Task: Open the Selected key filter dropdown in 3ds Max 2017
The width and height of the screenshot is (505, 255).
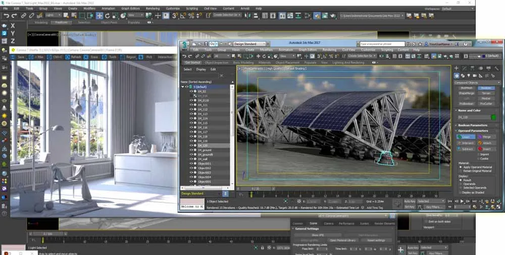Action: point(431,201)
